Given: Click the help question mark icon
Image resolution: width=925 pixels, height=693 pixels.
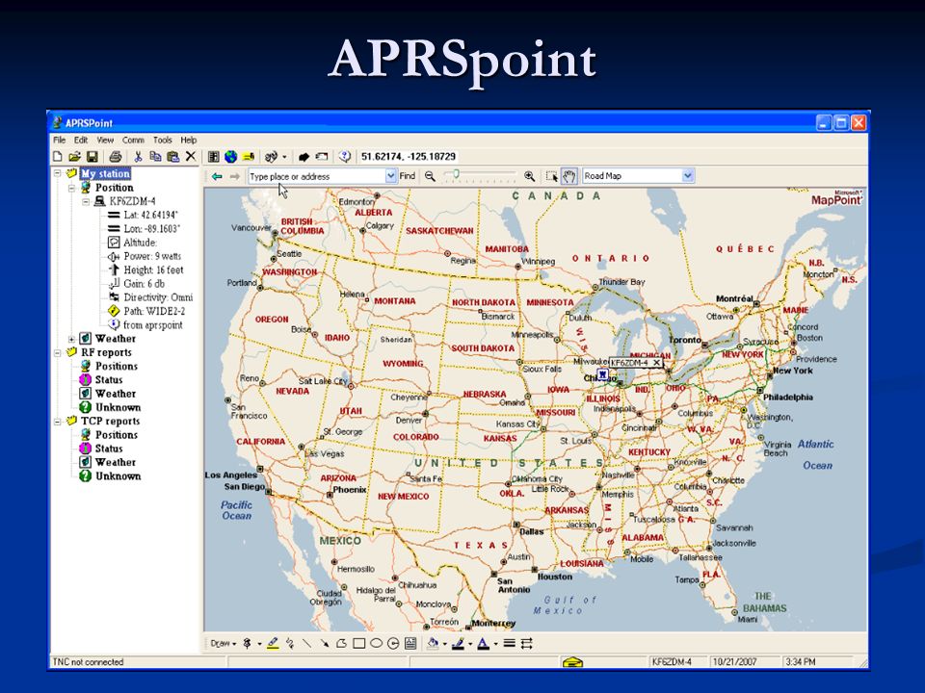Looking at the screenshot, I should pos(345,157).
